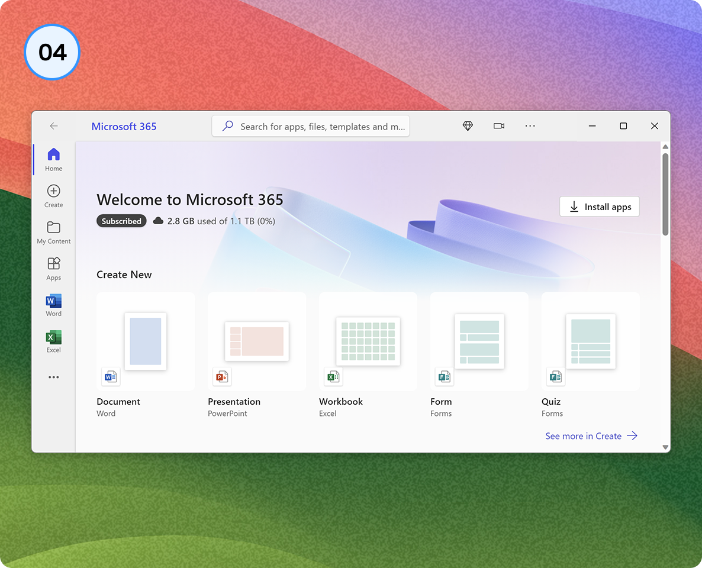Click the video camera icon
This screenshot has height=568, width=702.
[x=499, y=126]
